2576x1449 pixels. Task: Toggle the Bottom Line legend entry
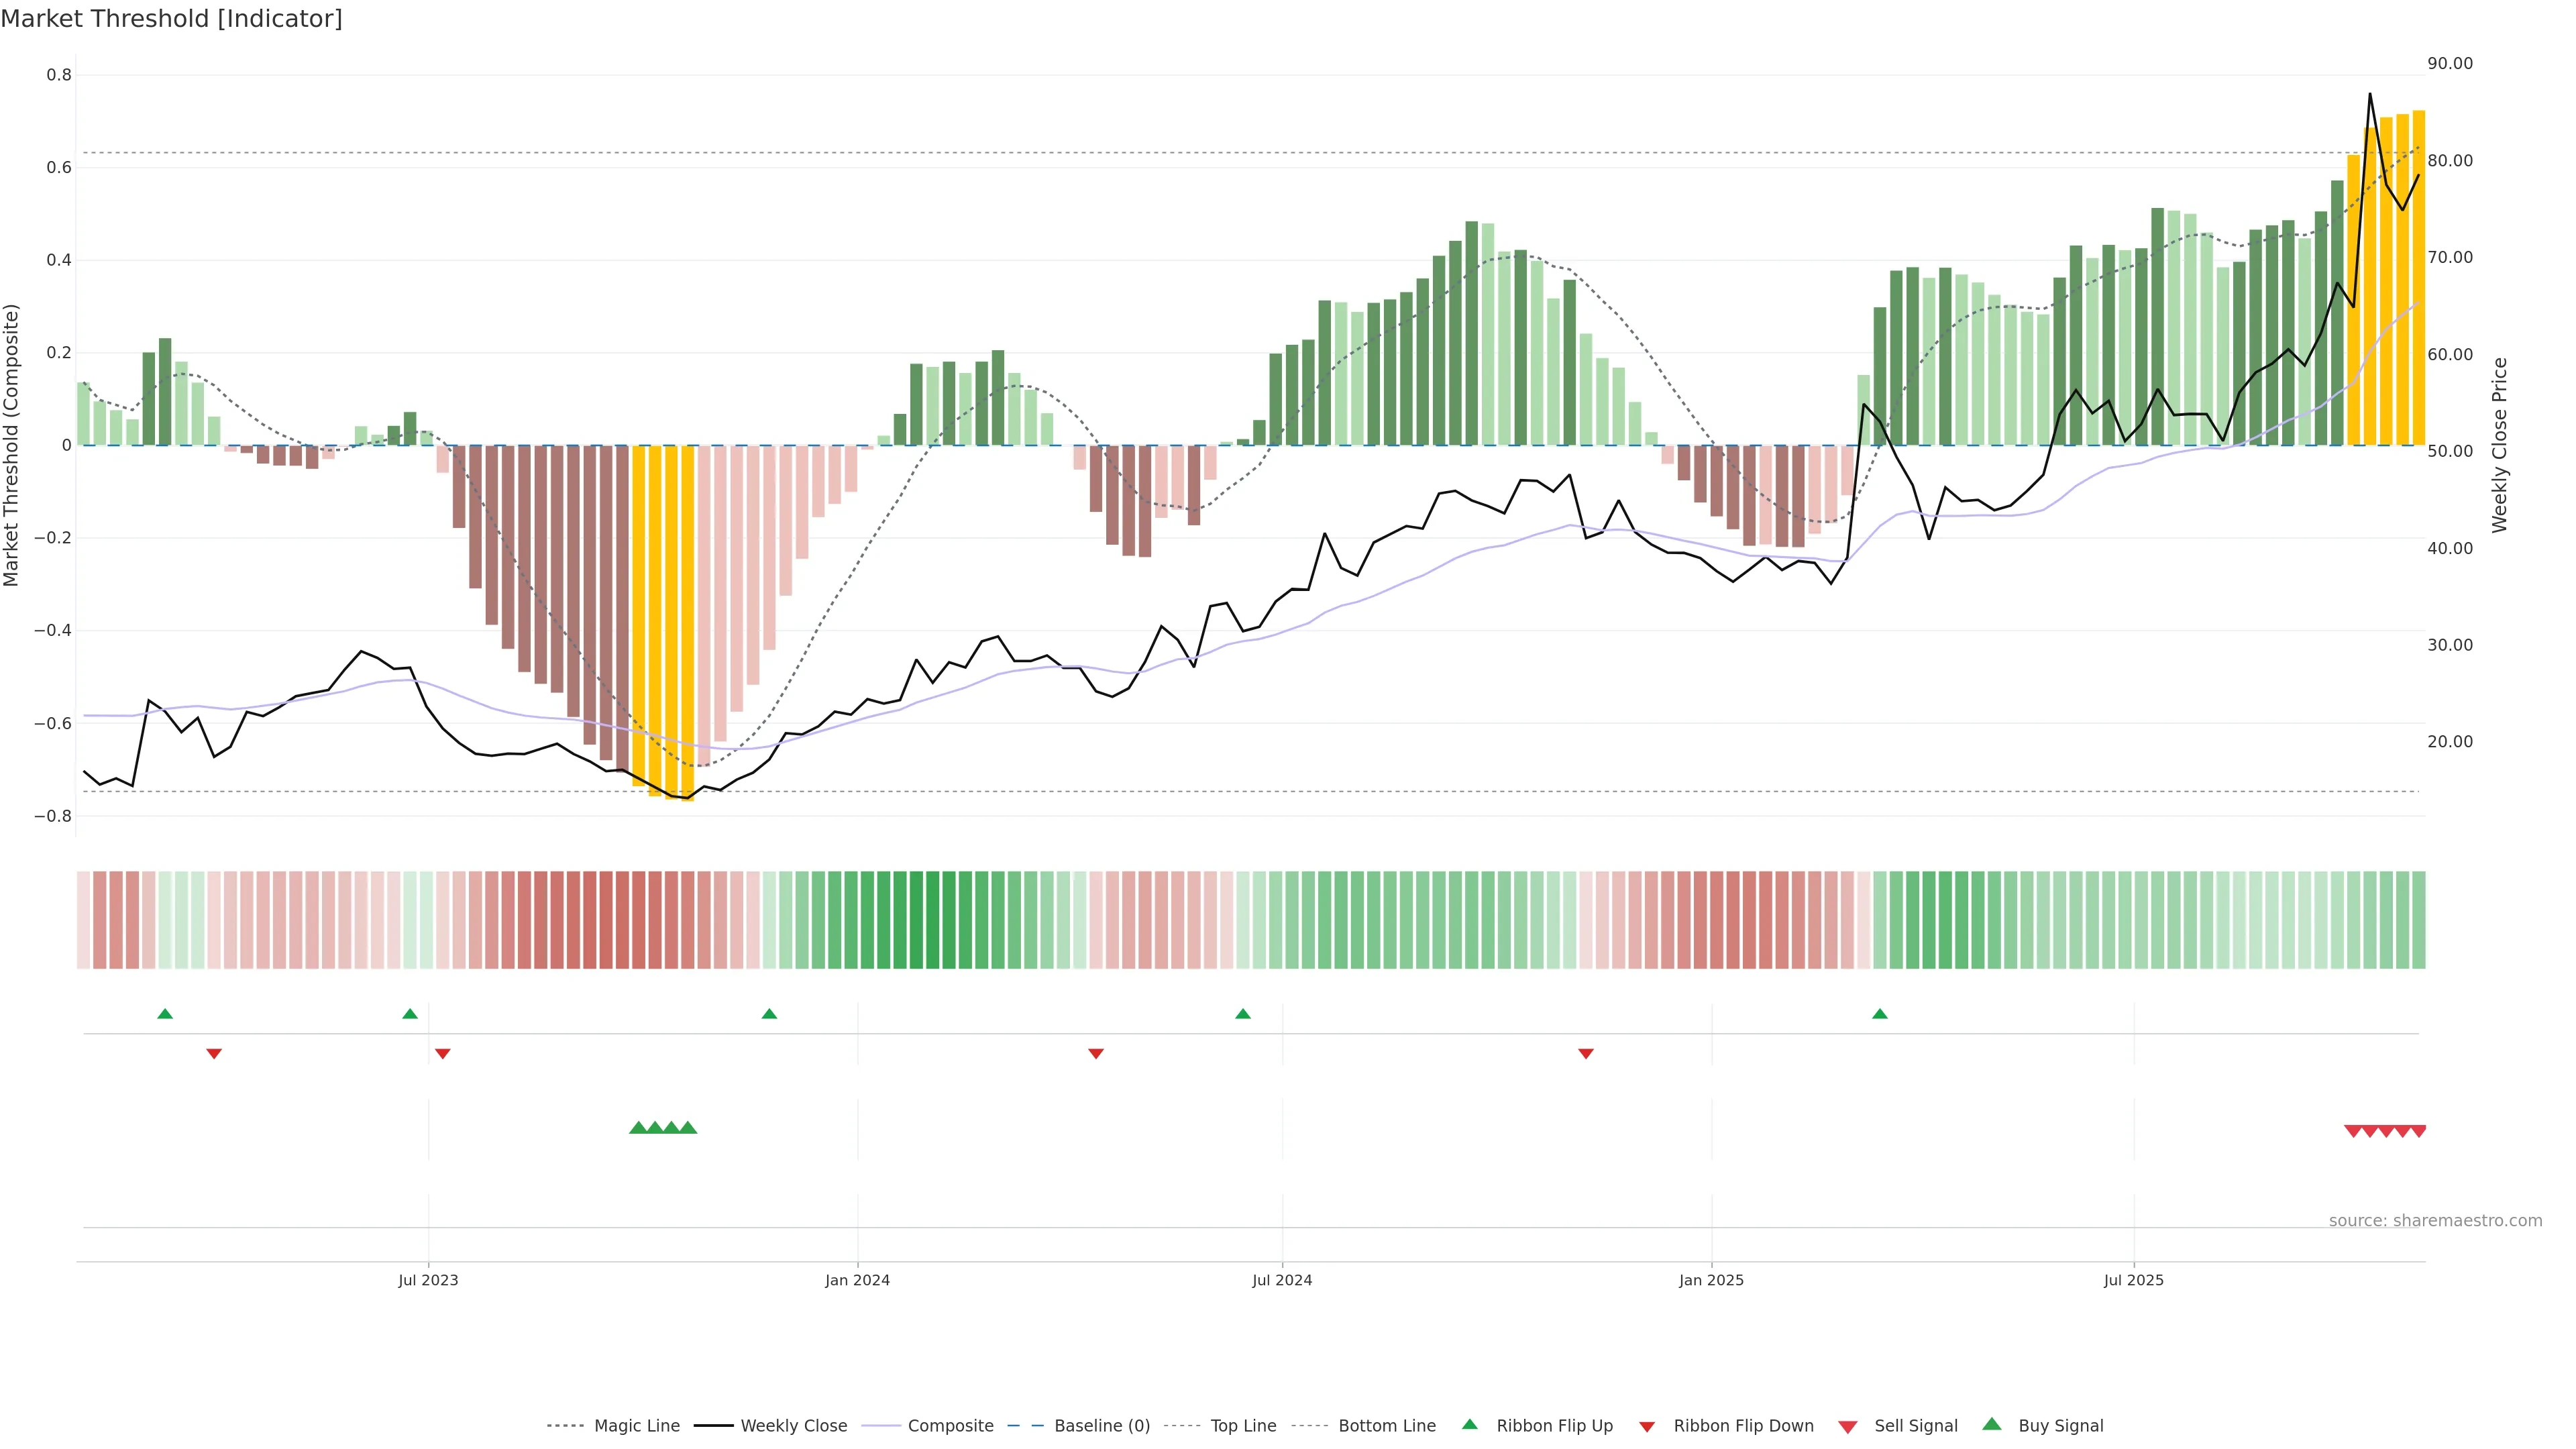tap(1386, 1426)
